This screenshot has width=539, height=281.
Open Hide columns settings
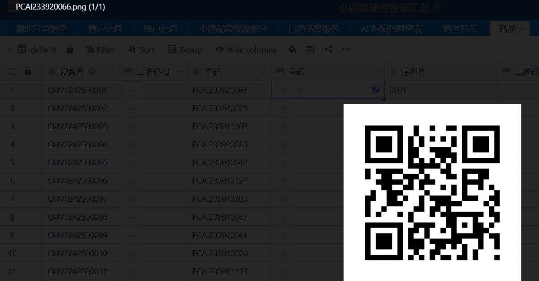click(x=246, y=49)
